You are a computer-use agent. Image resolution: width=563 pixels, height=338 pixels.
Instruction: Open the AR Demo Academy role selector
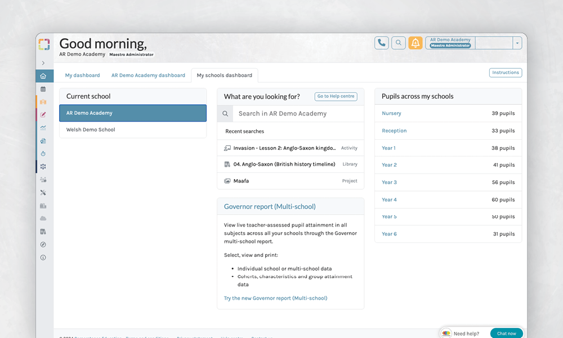click(450, 43)
